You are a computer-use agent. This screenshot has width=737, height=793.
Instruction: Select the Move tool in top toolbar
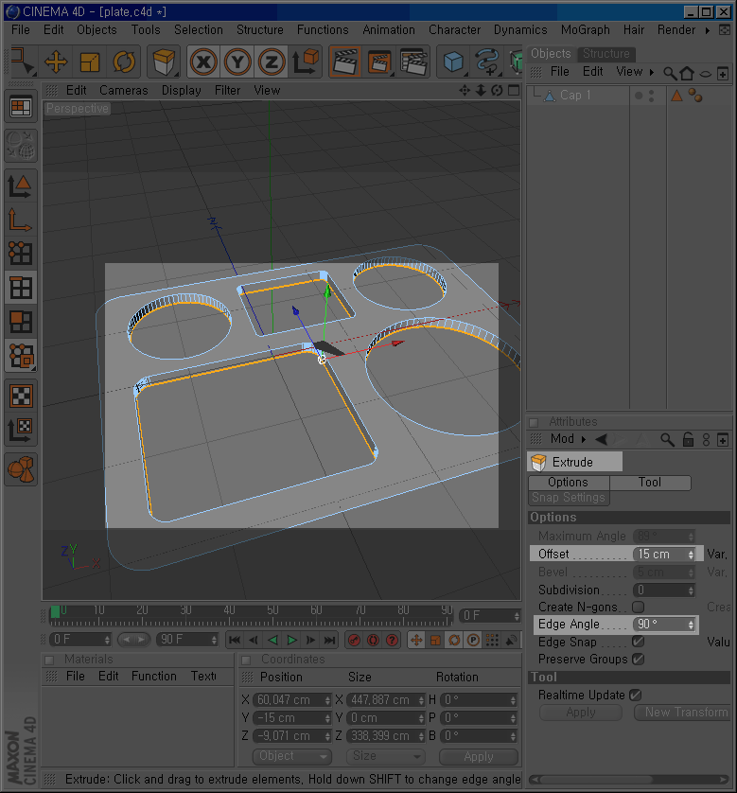[x=55, y=62]
